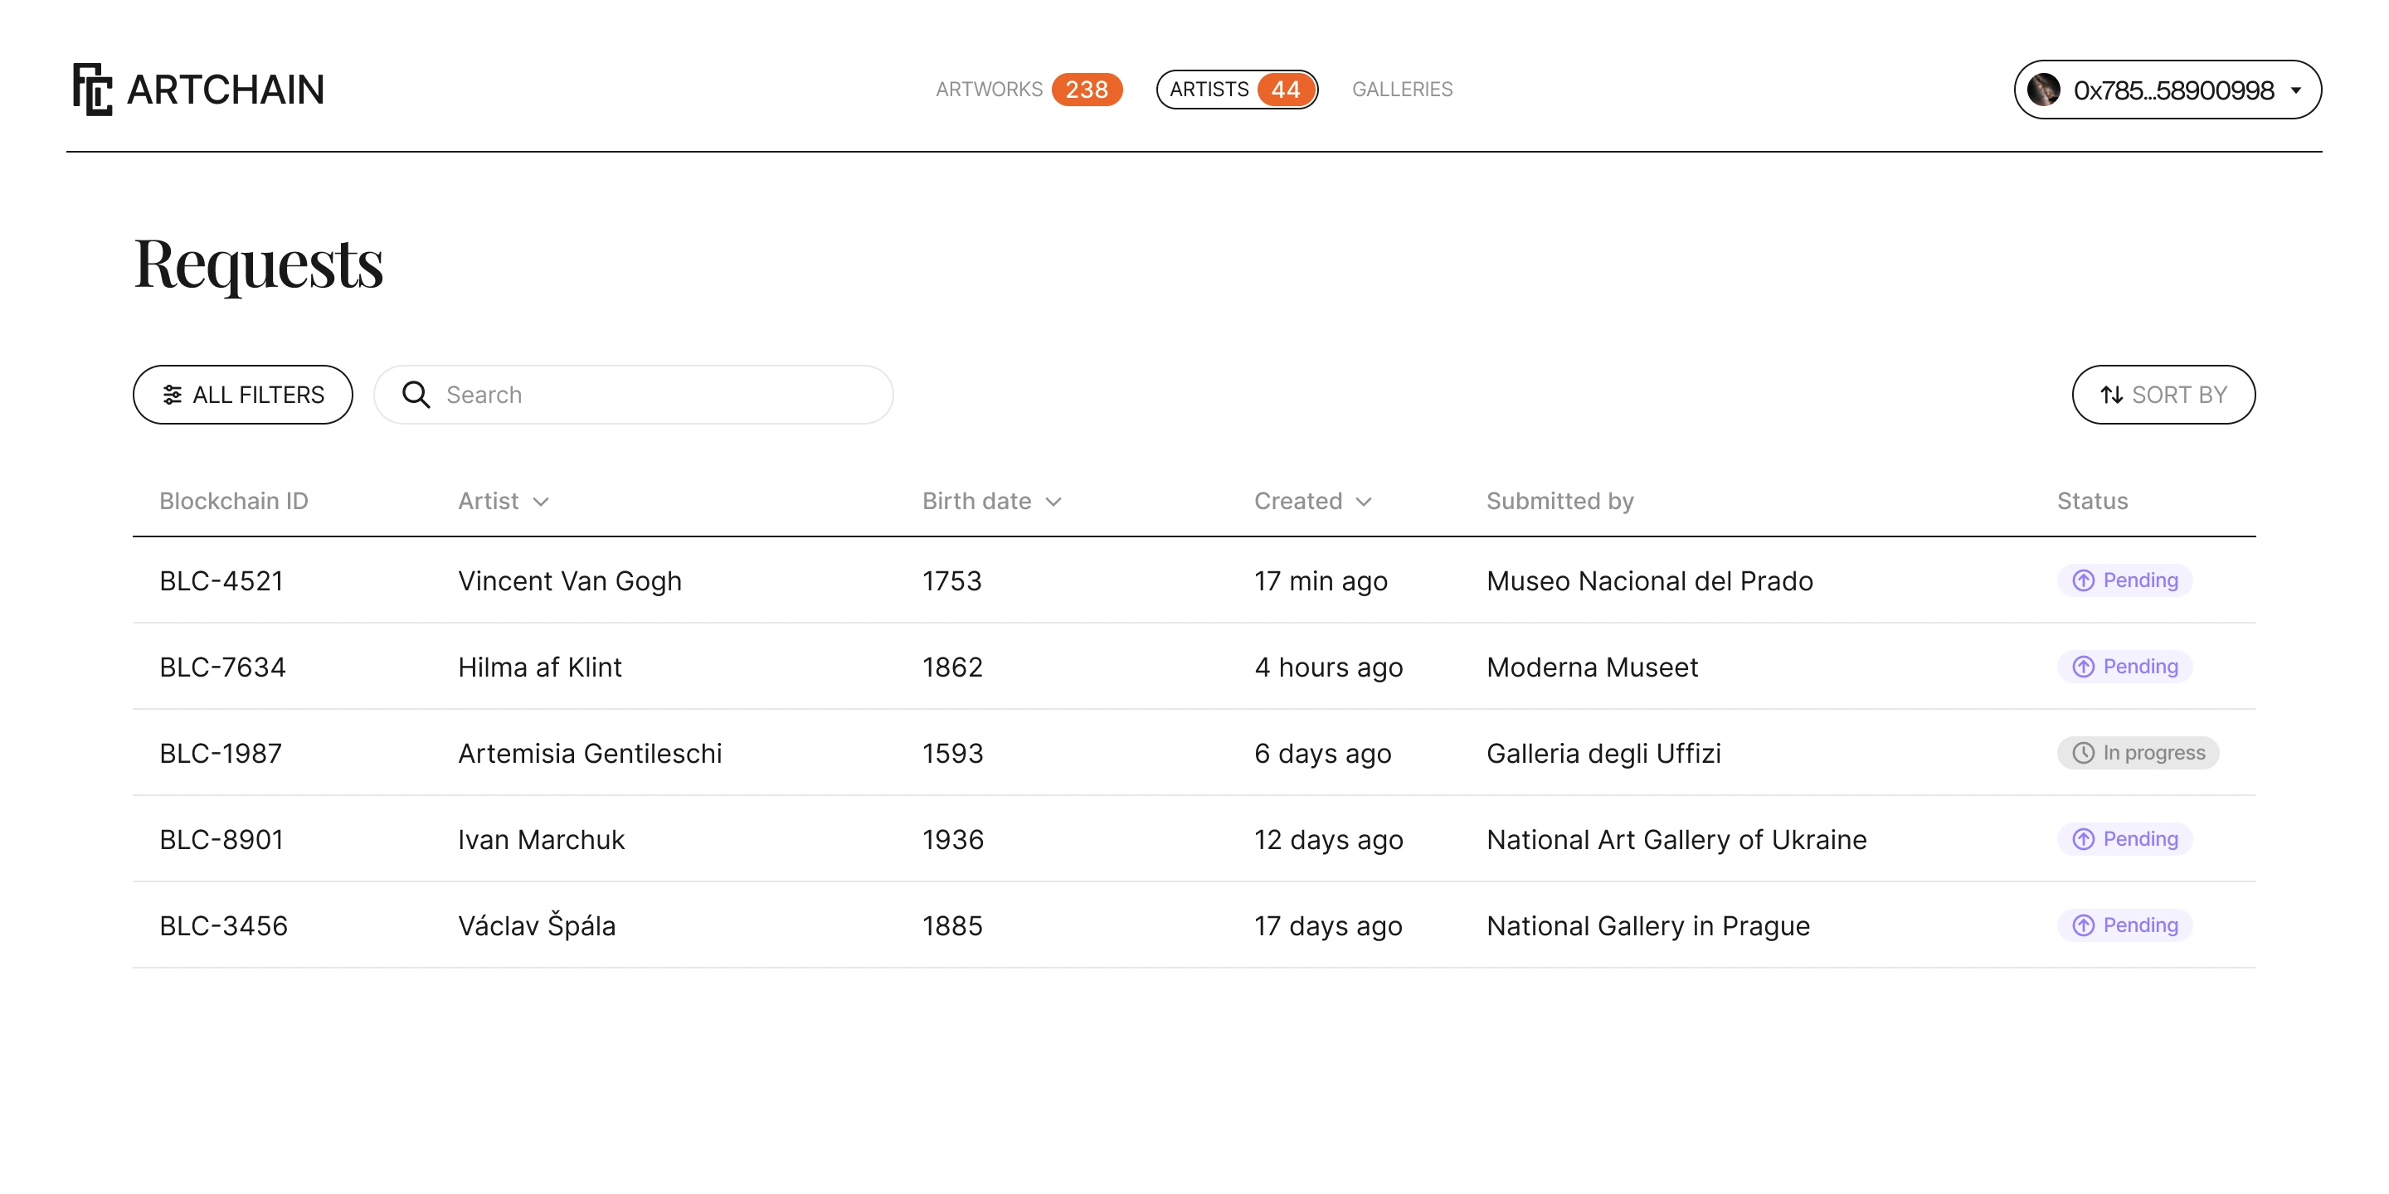
Task: Click the wallet avatar image
Action: [2043, 90]
